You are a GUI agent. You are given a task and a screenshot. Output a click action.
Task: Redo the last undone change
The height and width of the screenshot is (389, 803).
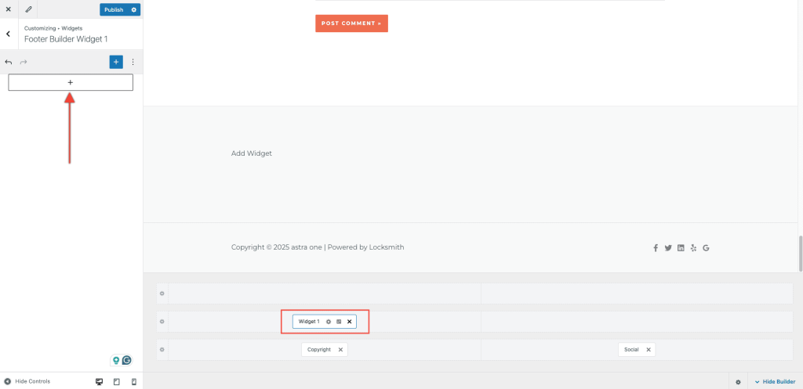click(x=23, y=62)
